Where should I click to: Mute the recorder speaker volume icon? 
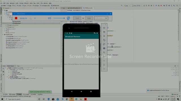coord(49,18)
